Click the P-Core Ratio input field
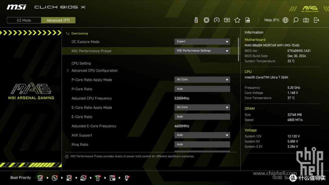Viewport: 329px width, 185px height. [x=202, y=89]
